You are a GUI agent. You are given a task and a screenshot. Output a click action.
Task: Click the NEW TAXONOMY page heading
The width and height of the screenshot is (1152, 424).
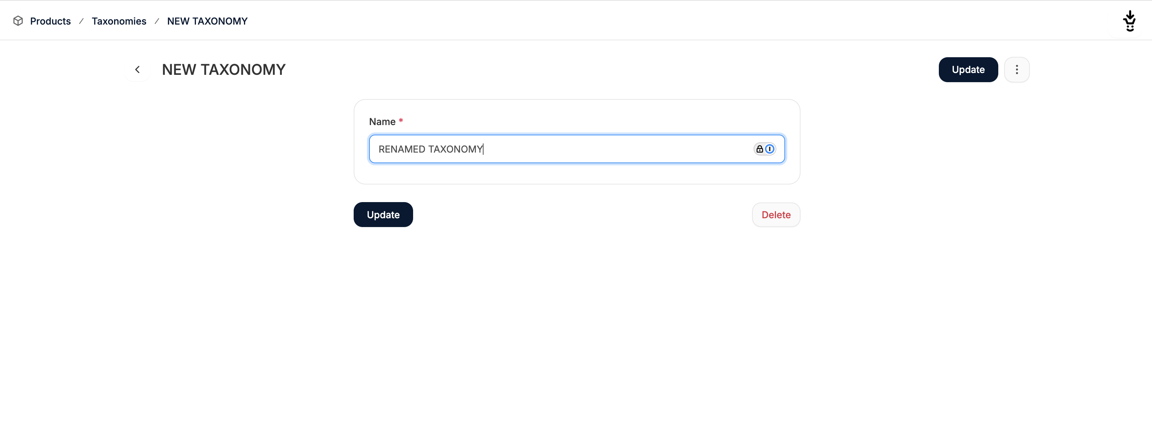click(223, 70)
